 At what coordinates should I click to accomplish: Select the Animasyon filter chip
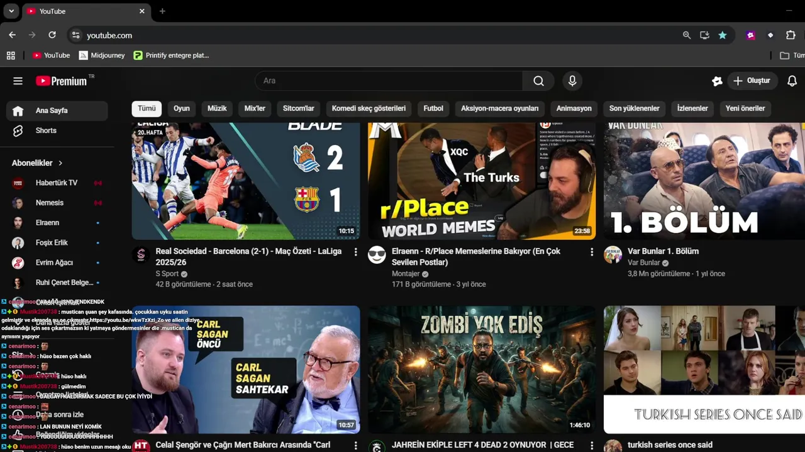point(574,109)
